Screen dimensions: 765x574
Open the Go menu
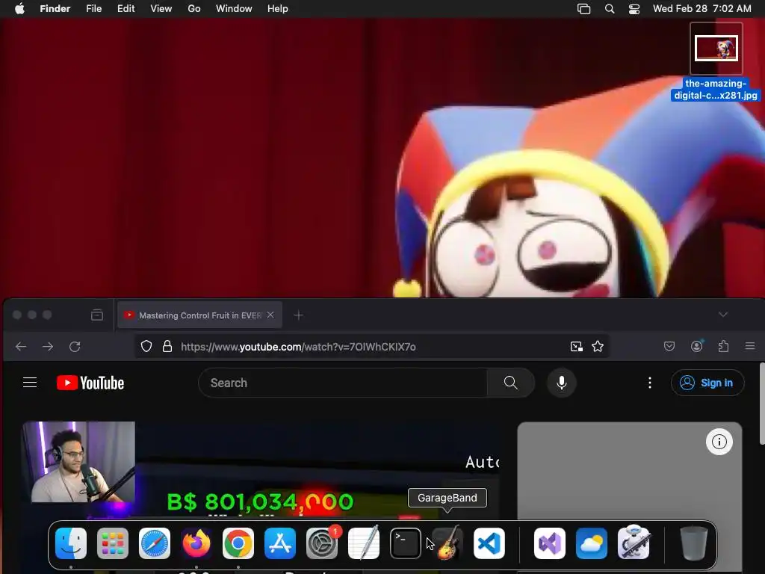click(194, 9)
